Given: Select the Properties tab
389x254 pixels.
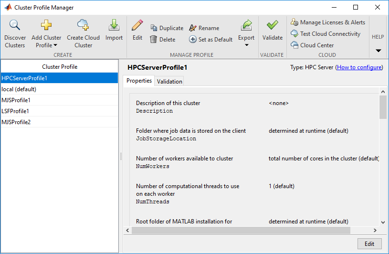Looking at the screenshot, I should [x=139, y=81].
